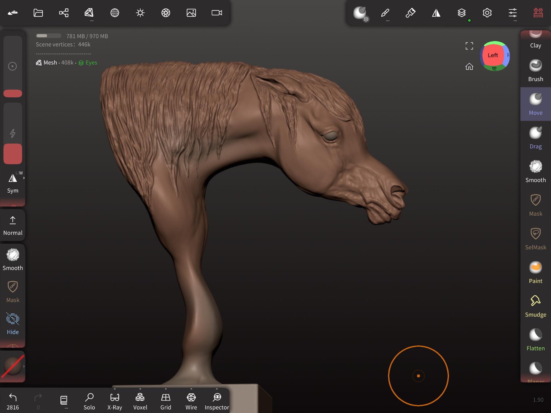The width and height of the screenshot is (551, 413).
Task: Select the Flatten brush tool
Action: 535,340
